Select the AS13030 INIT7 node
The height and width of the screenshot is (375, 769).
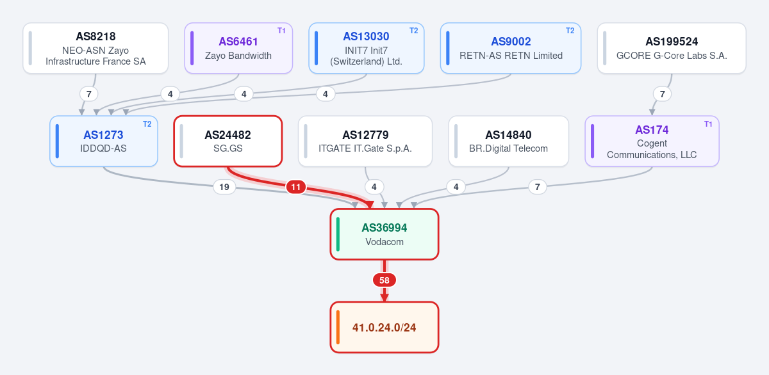[366, 48]
